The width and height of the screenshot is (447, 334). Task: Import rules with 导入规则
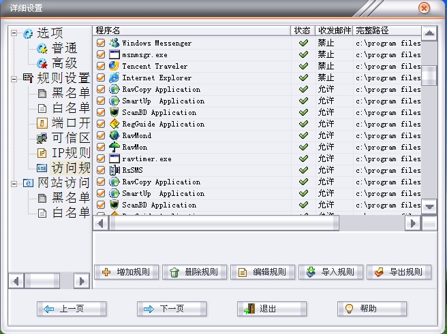[x=330, y=272]
